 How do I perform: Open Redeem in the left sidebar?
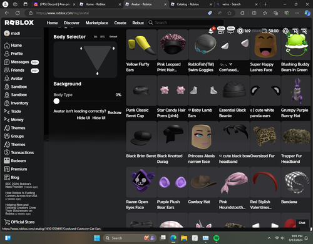click(x=15, y=161)
